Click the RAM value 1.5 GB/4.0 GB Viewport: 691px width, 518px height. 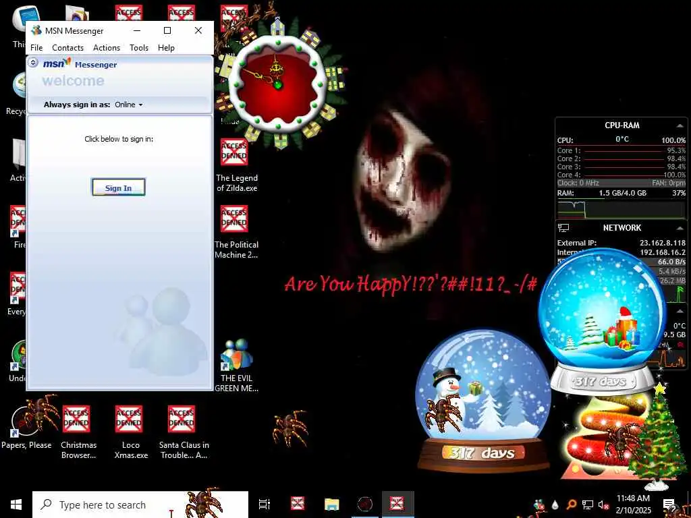tap(622, 193)
